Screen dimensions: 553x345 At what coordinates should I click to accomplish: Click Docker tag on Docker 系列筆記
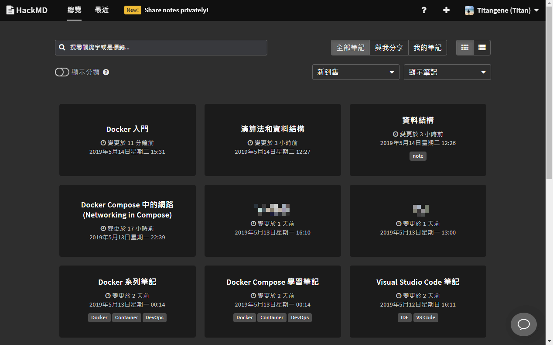pyautogui.click(x=99, y=317)
